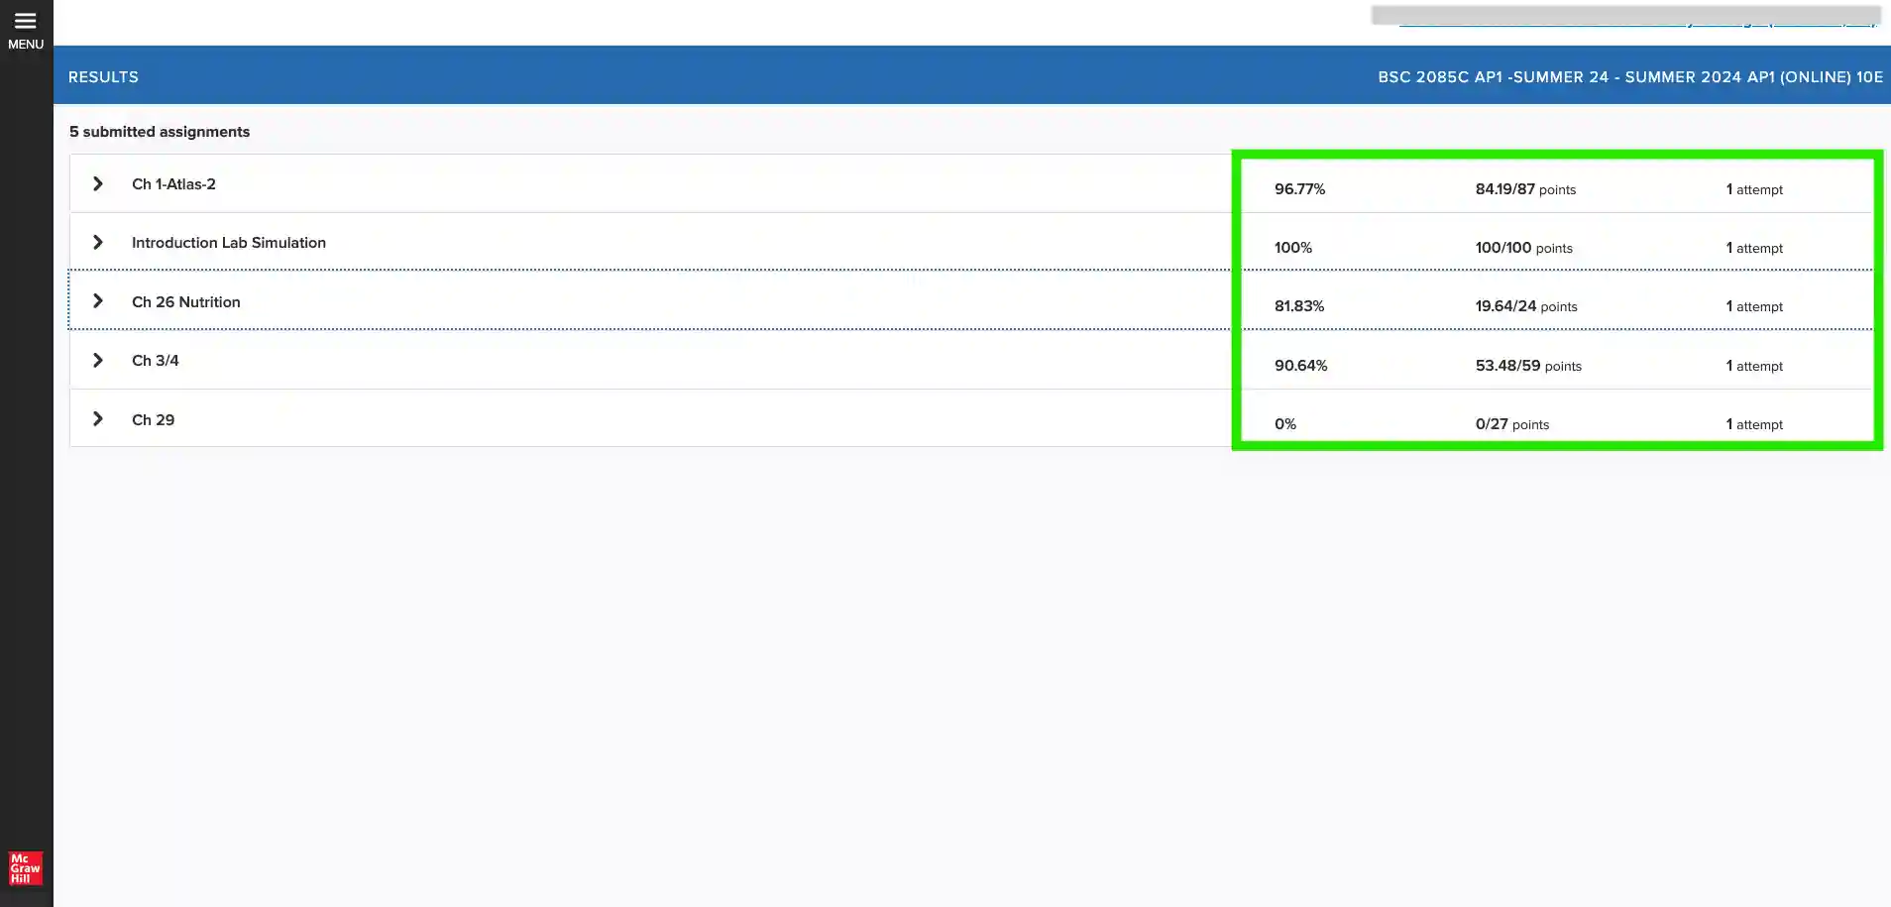
Task: Open Introduction Lab Simulation assignment title
Action: click(229, 242)
